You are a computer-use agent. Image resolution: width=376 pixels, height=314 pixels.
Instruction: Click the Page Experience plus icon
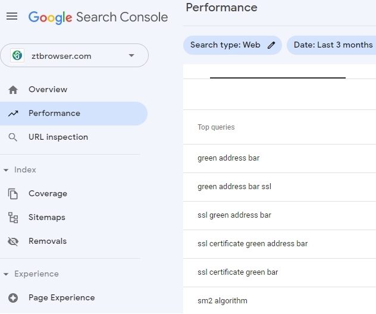pos(13,298)
